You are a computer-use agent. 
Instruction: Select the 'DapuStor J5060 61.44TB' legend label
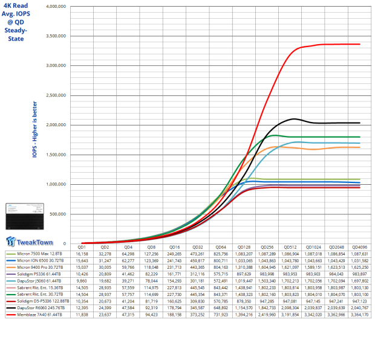point(39,281)
